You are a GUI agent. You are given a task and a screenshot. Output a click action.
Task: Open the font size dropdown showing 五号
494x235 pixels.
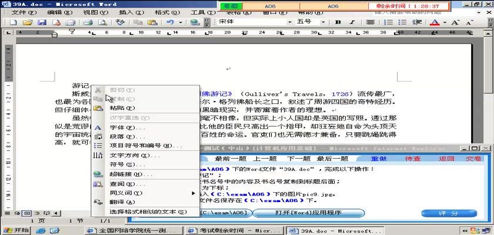coord(323,22)
